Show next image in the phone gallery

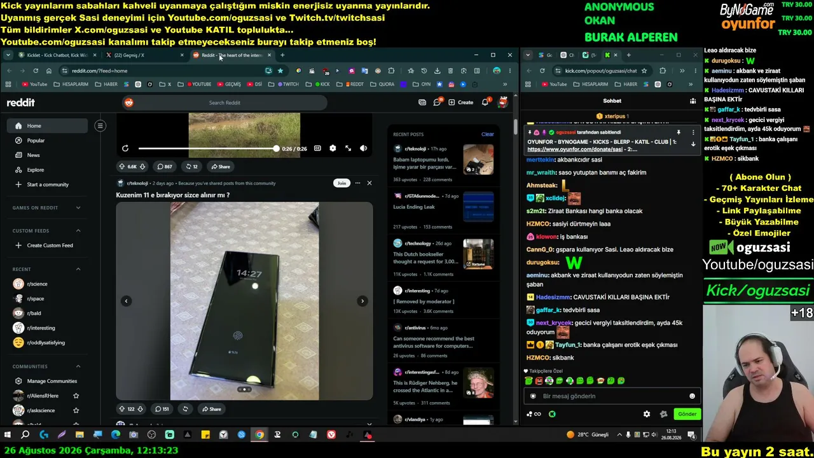click(x=362, y=301)
